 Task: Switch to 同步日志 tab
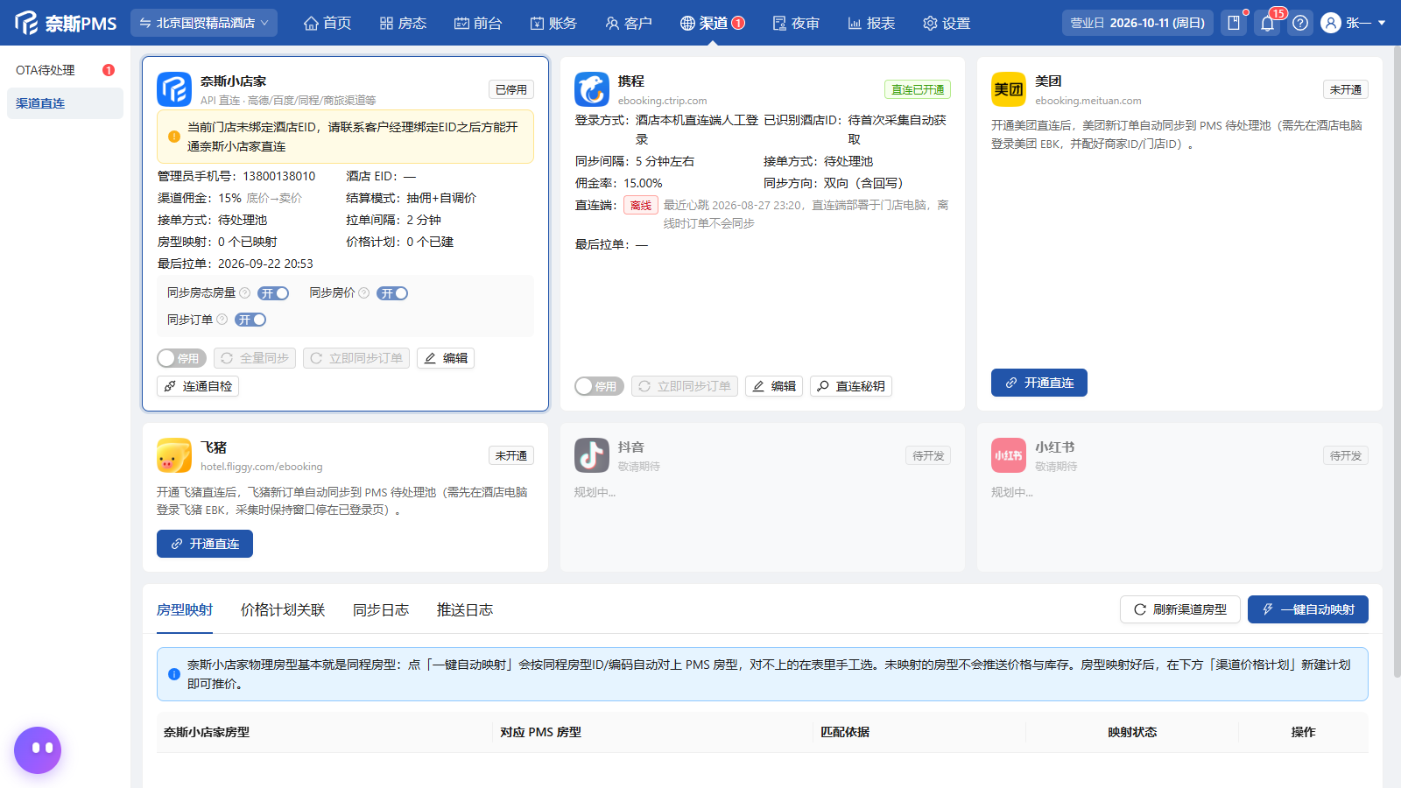381,610
